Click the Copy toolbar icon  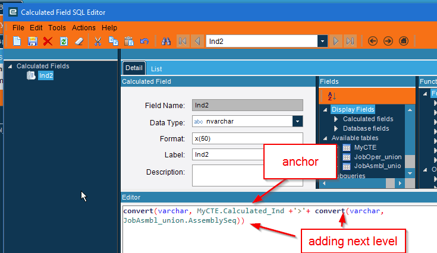[113, 41]
